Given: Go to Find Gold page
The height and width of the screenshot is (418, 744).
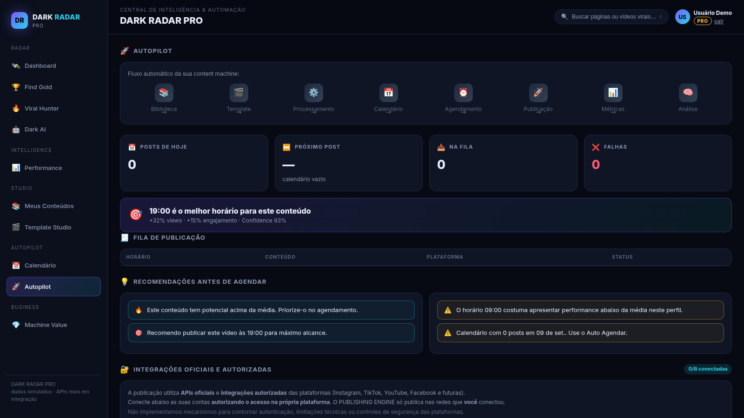Looking at the screenshot, I should (54, 87).
